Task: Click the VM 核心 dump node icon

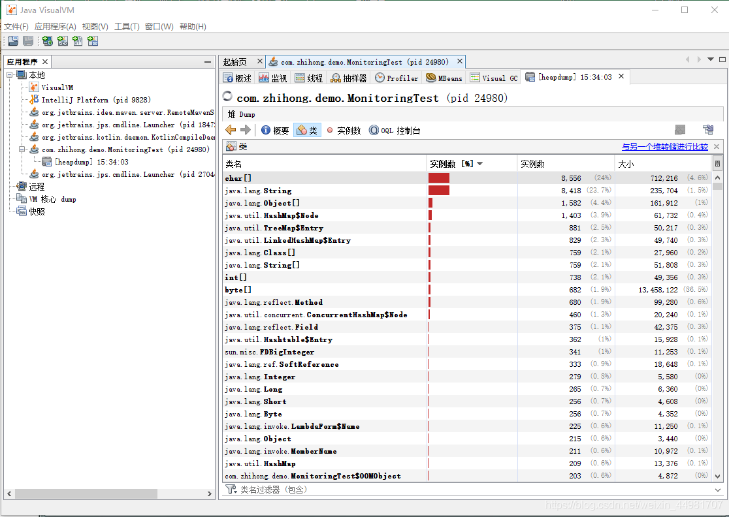Action: click(x=22, y=199)
